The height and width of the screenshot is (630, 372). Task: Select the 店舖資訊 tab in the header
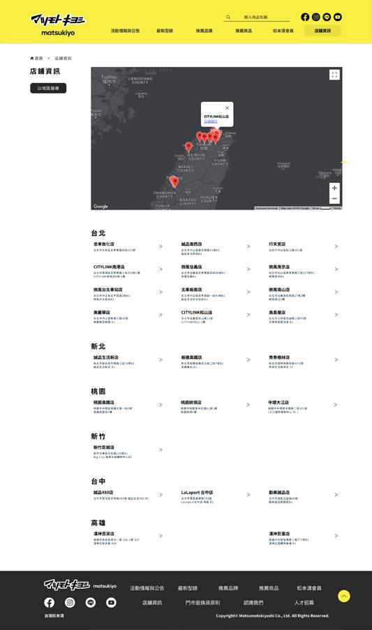[x=322, y=31]
